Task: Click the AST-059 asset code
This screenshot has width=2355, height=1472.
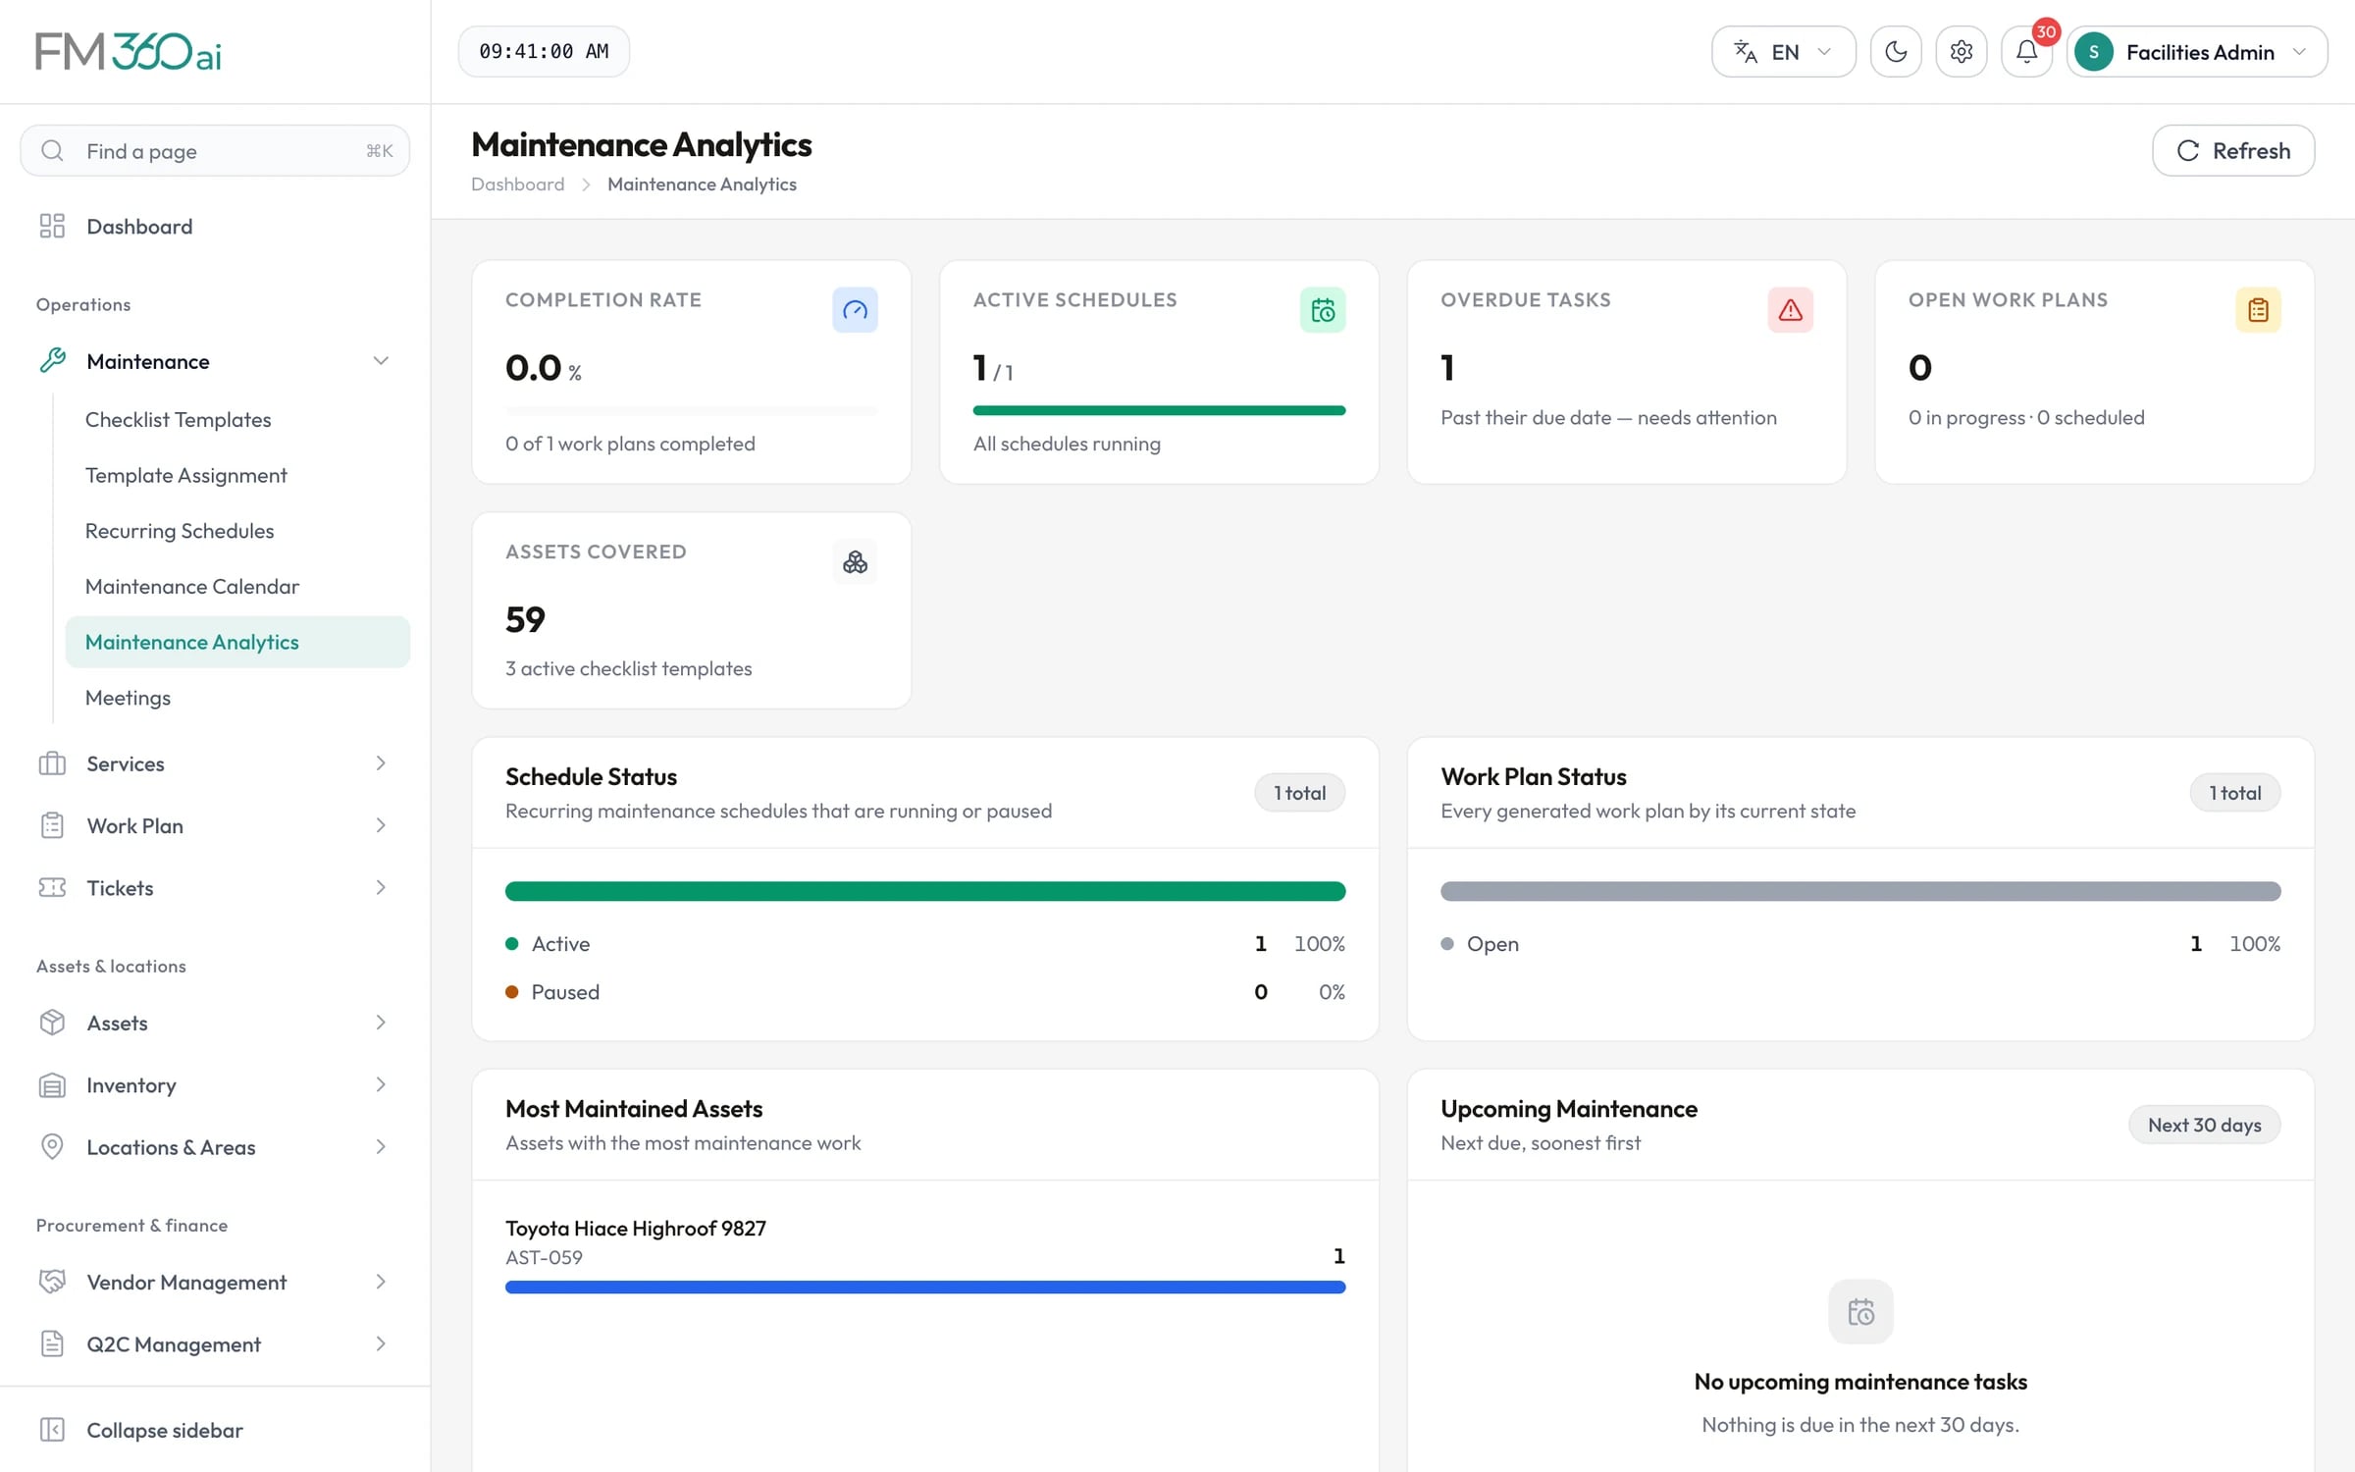Action: [x=544, y=1258]
